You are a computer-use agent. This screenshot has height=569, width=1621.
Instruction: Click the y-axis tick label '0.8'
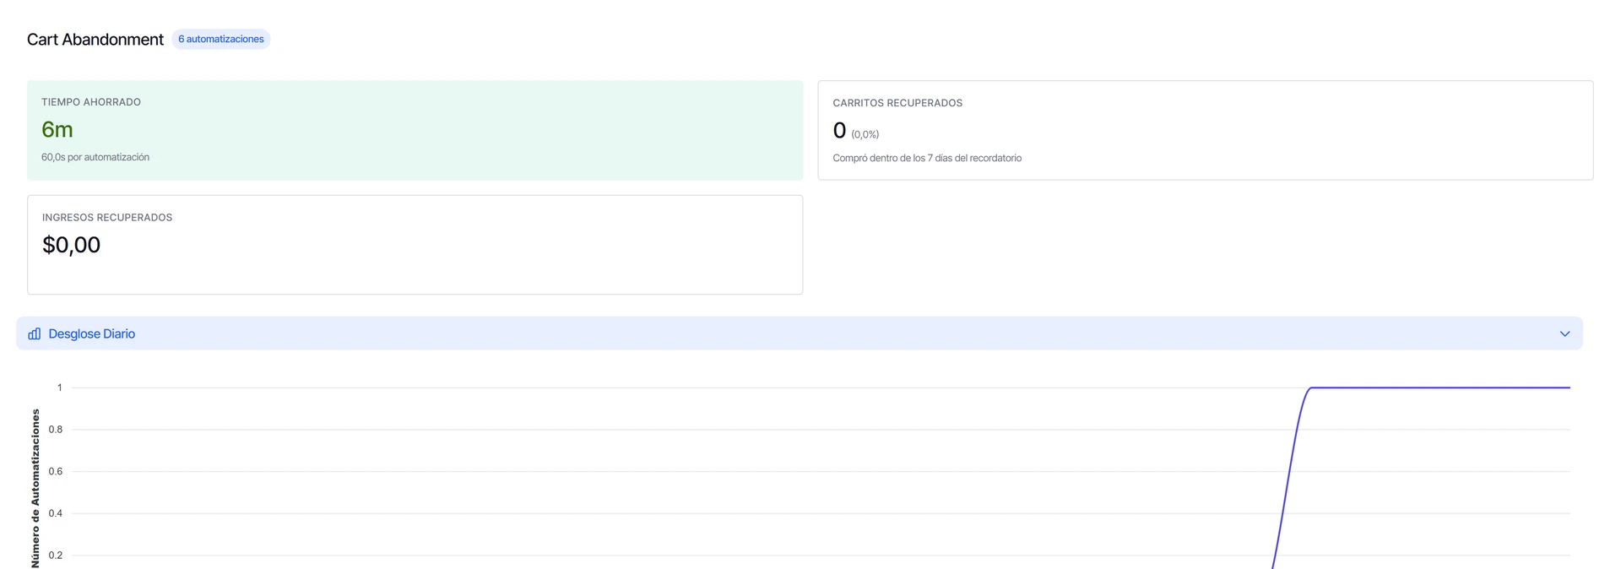(x=56, y=430)
